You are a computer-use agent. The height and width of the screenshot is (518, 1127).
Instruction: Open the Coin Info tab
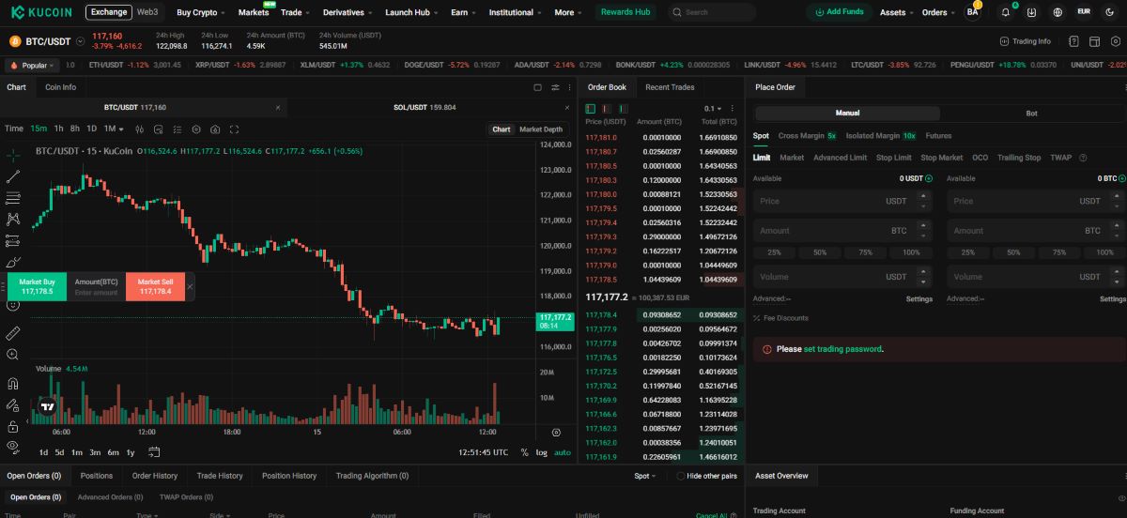click(60, 87)
